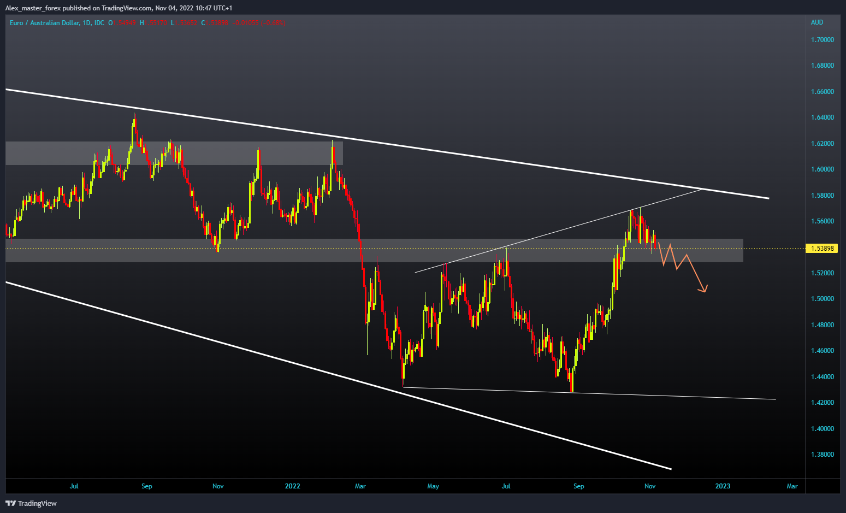Click the open value O1.54949 in legend

click(121, 23)
